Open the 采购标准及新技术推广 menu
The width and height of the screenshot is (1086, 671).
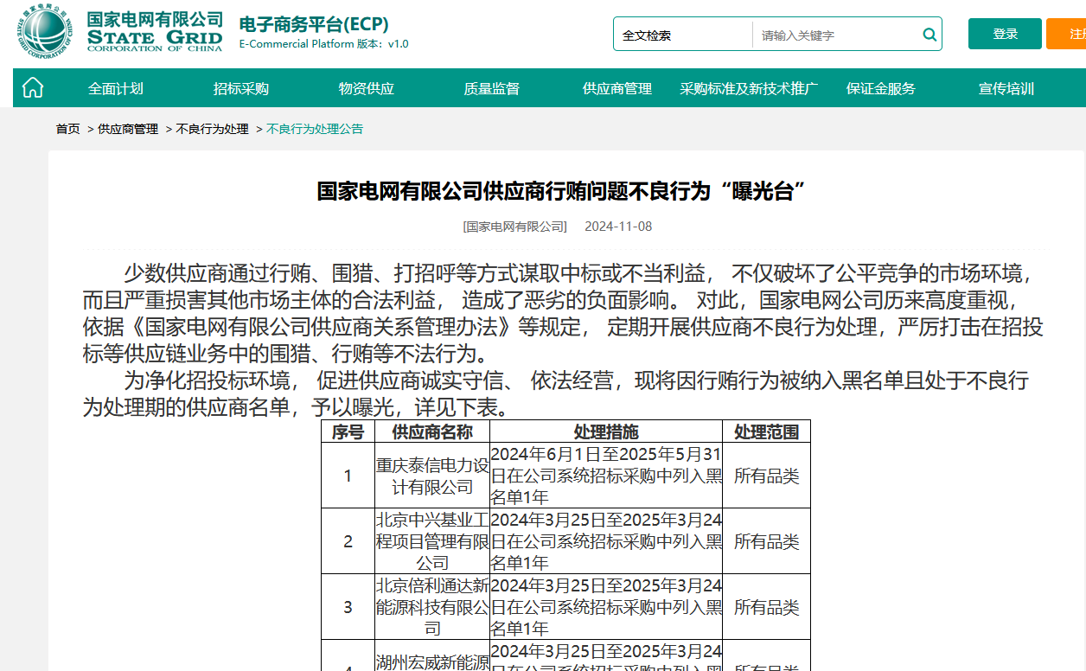749,88
